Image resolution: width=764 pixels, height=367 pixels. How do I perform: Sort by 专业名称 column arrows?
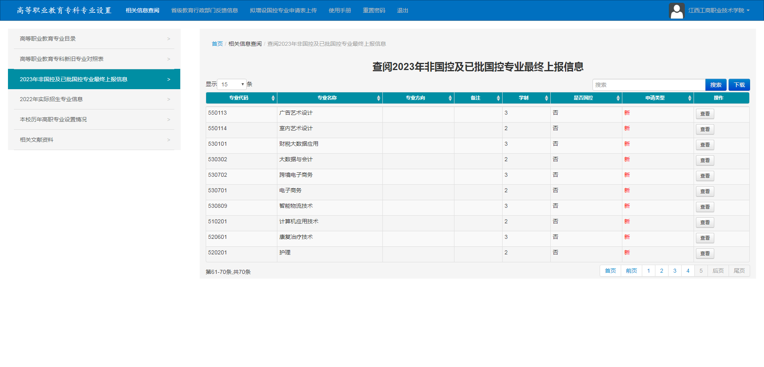pyautogui.click(x=378, y=98)
